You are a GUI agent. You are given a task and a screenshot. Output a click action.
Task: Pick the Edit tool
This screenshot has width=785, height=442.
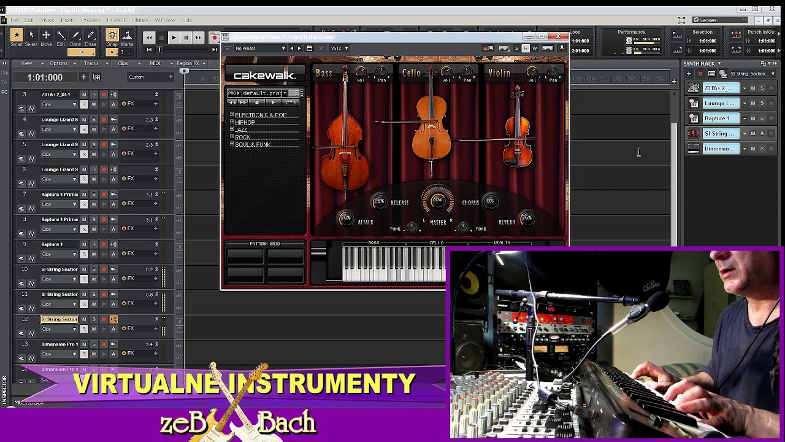[x=61, y=37]
